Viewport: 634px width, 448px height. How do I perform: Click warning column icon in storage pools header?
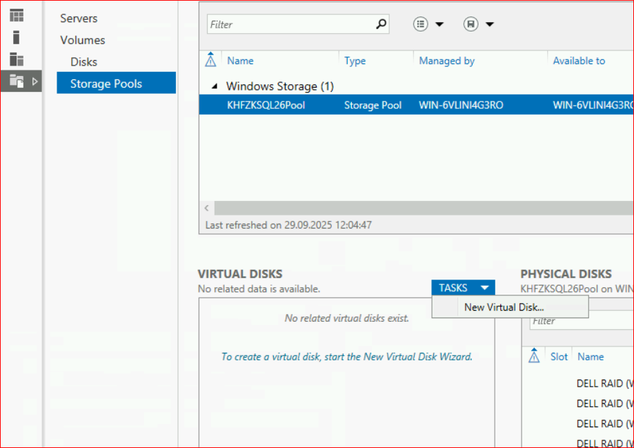[211, 61]
